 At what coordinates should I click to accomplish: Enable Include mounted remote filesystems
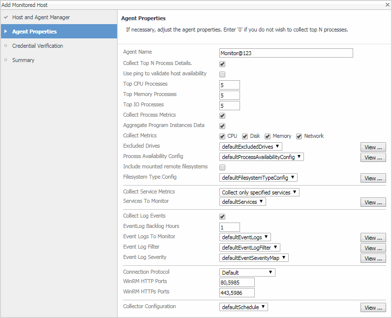[222, 167]
